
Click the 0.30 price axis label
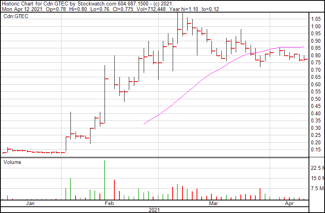tap(316, 128)
